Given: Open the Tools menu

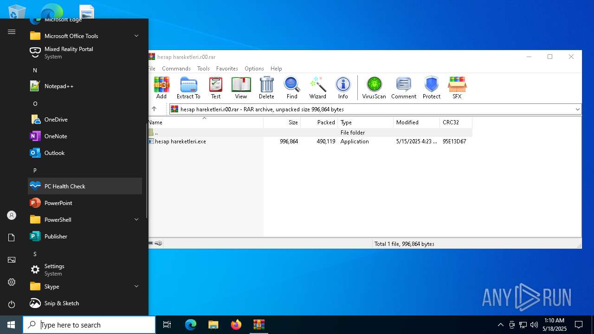Looking at the screenshot, I should click(x=203, y=68).
